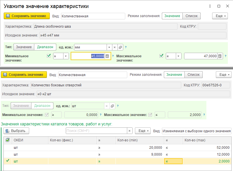Screen dimensions: 233x171
Task: Clear the Поиск search box with the X icon
Action: [x=130, y=131]
